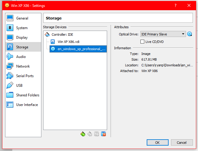Click the add attachment icon
Screen dimensions: 198x151
tap(97, 134)
